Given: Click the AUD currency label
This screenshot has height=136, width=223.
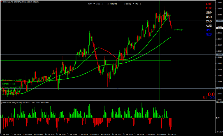Looking at the screenshot, I should [x=209, y=26].
